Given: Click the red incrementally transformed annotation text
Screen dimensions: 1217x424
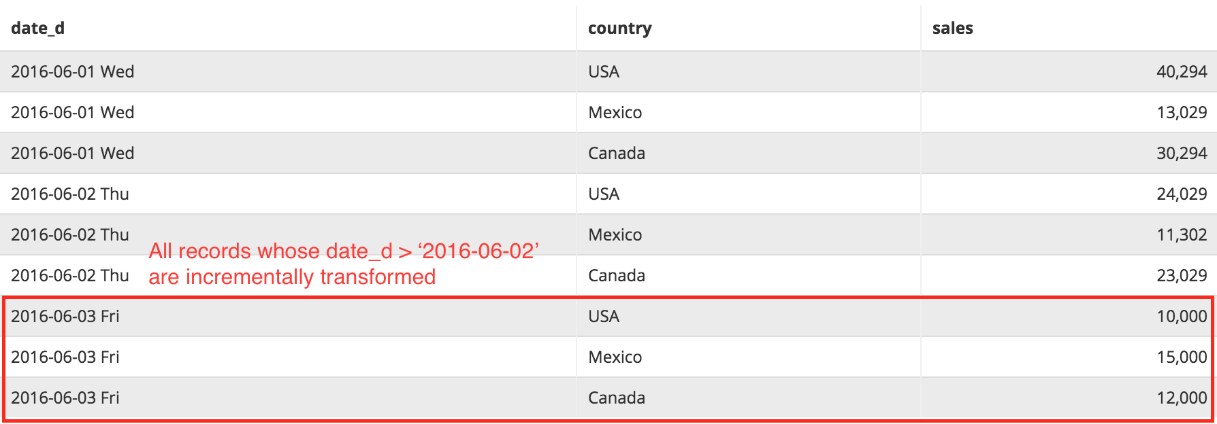Looking at the screenshot, I should (x=344, y=264).
